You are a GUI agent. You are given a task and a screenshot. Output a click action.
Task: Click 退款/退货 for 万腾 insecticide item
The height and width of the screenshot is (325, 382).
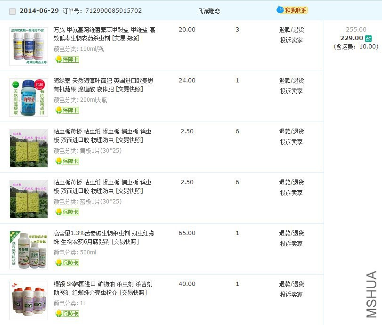pyautogui.click(x=291, y=30)
